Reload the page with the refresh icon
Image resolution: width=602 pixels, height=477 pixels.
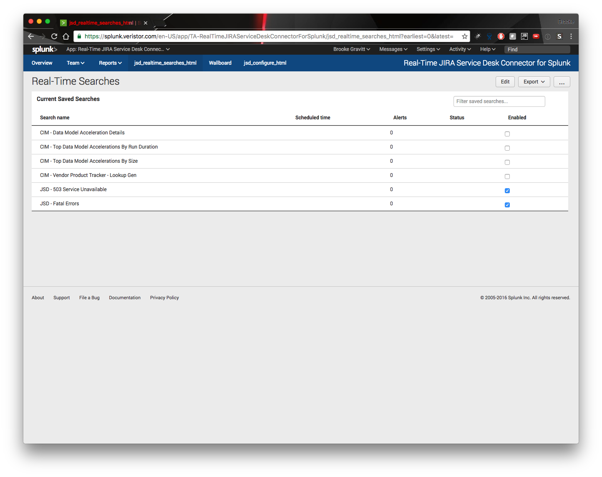54,36
